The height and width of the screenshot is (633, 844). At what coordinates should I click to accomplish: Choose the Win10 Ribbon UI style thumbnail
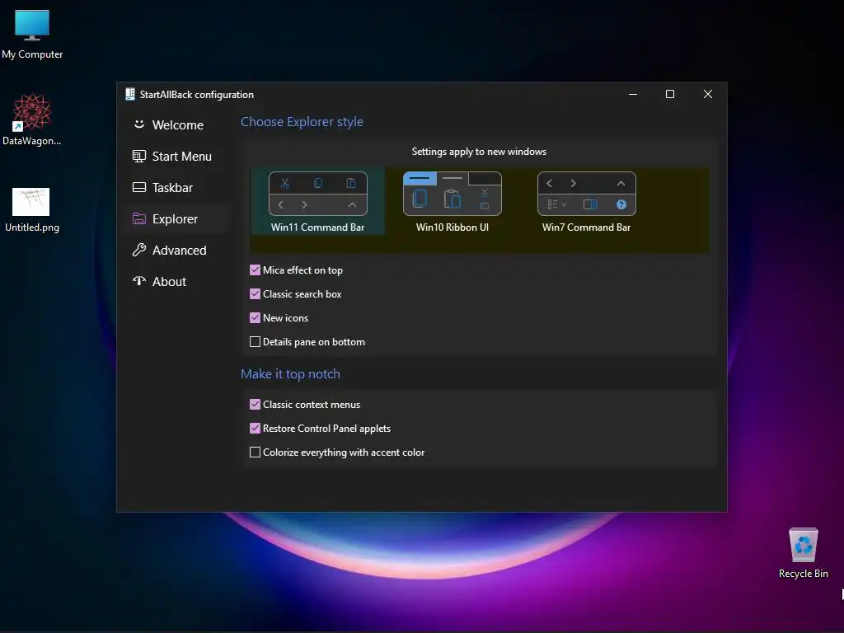pyautogui.click(x=452, y=194)
